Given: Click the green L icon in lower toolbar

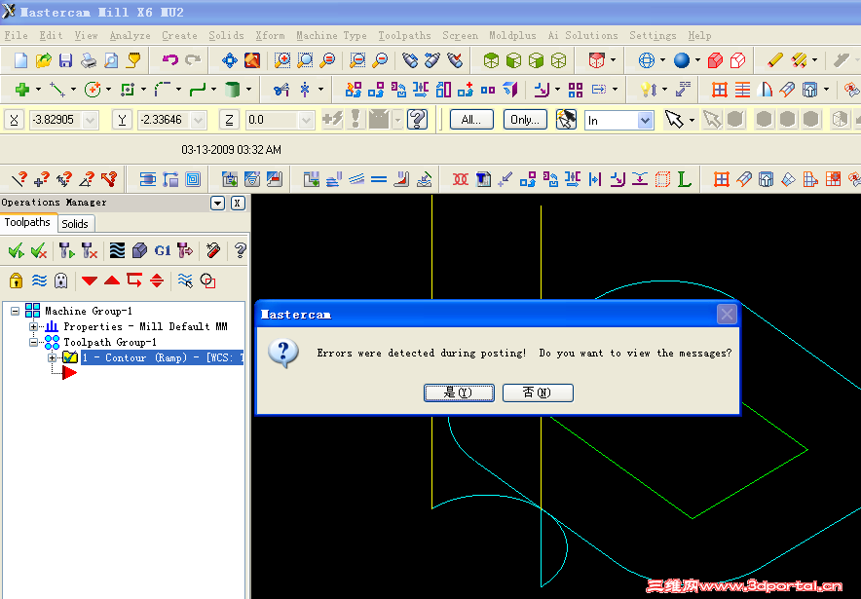Looking at the screenshot, I should 684,179.
